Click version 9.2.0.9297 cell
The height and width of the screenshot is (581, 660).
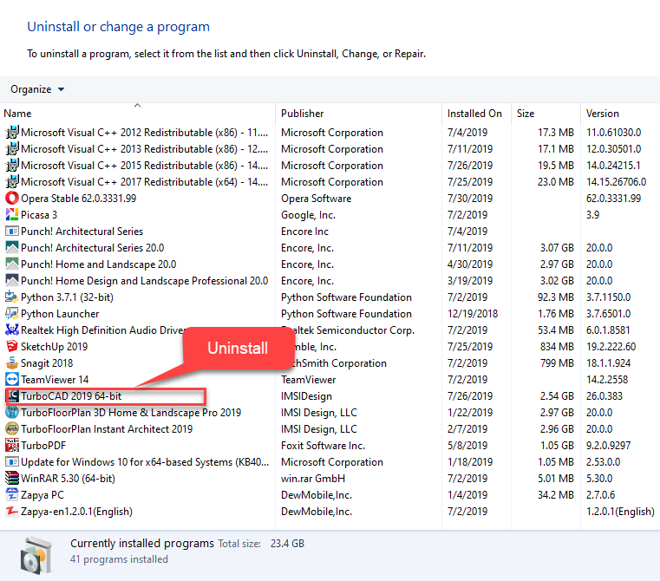coord(608,446)
